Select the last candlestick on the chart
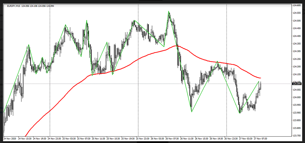The image size is (305, 143). [x=261, y=85]
